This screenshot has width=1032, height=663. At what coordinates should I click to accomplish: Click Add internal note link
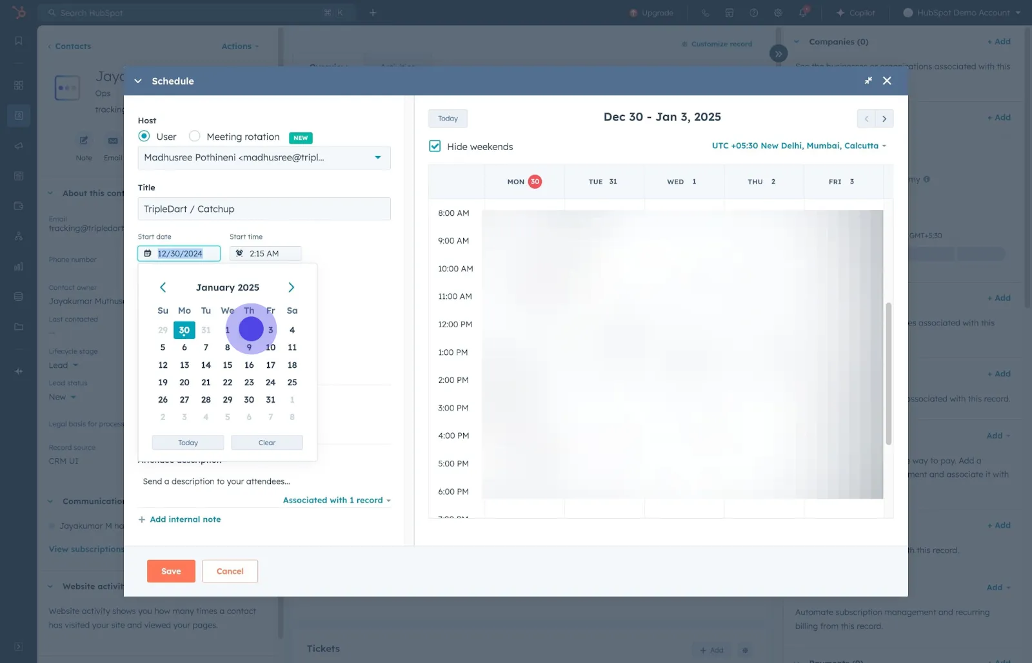tap(179, 519)
